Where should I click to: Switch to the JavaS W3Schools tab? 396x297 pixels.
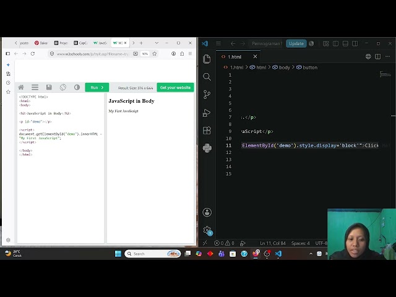[x=100, y=43]
